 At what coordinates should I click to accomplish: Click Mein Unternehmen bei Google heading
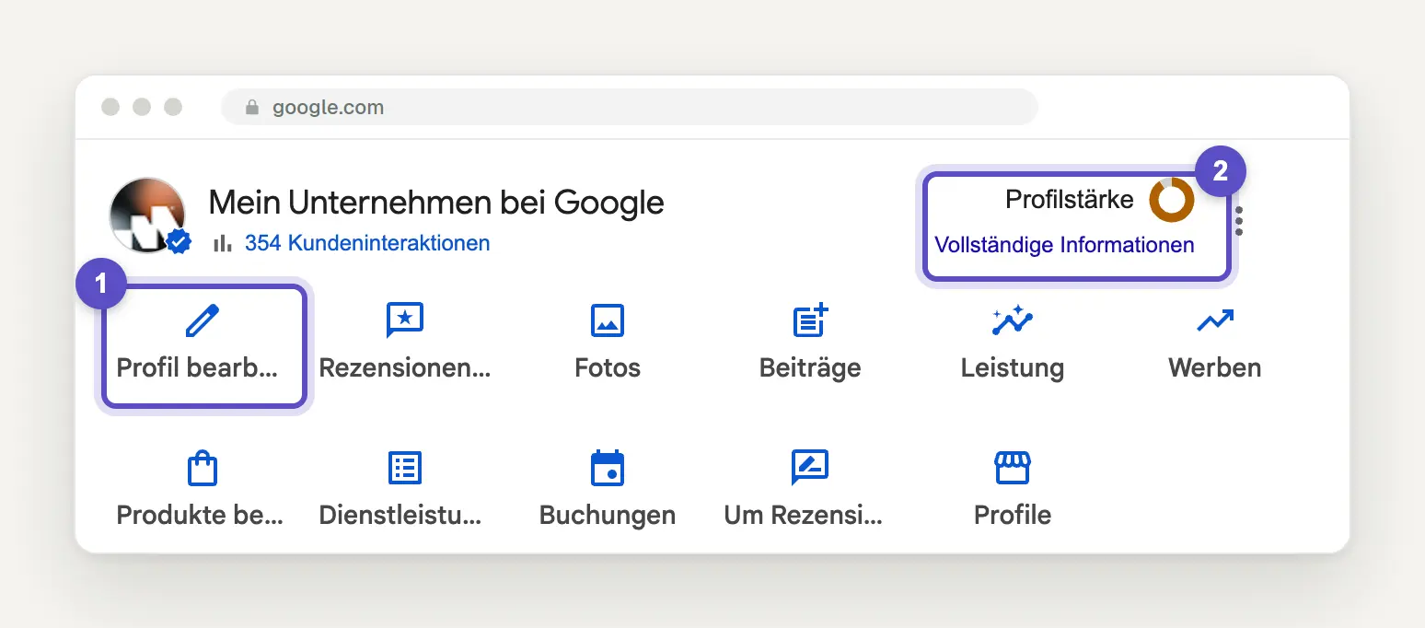coord(436,202)
